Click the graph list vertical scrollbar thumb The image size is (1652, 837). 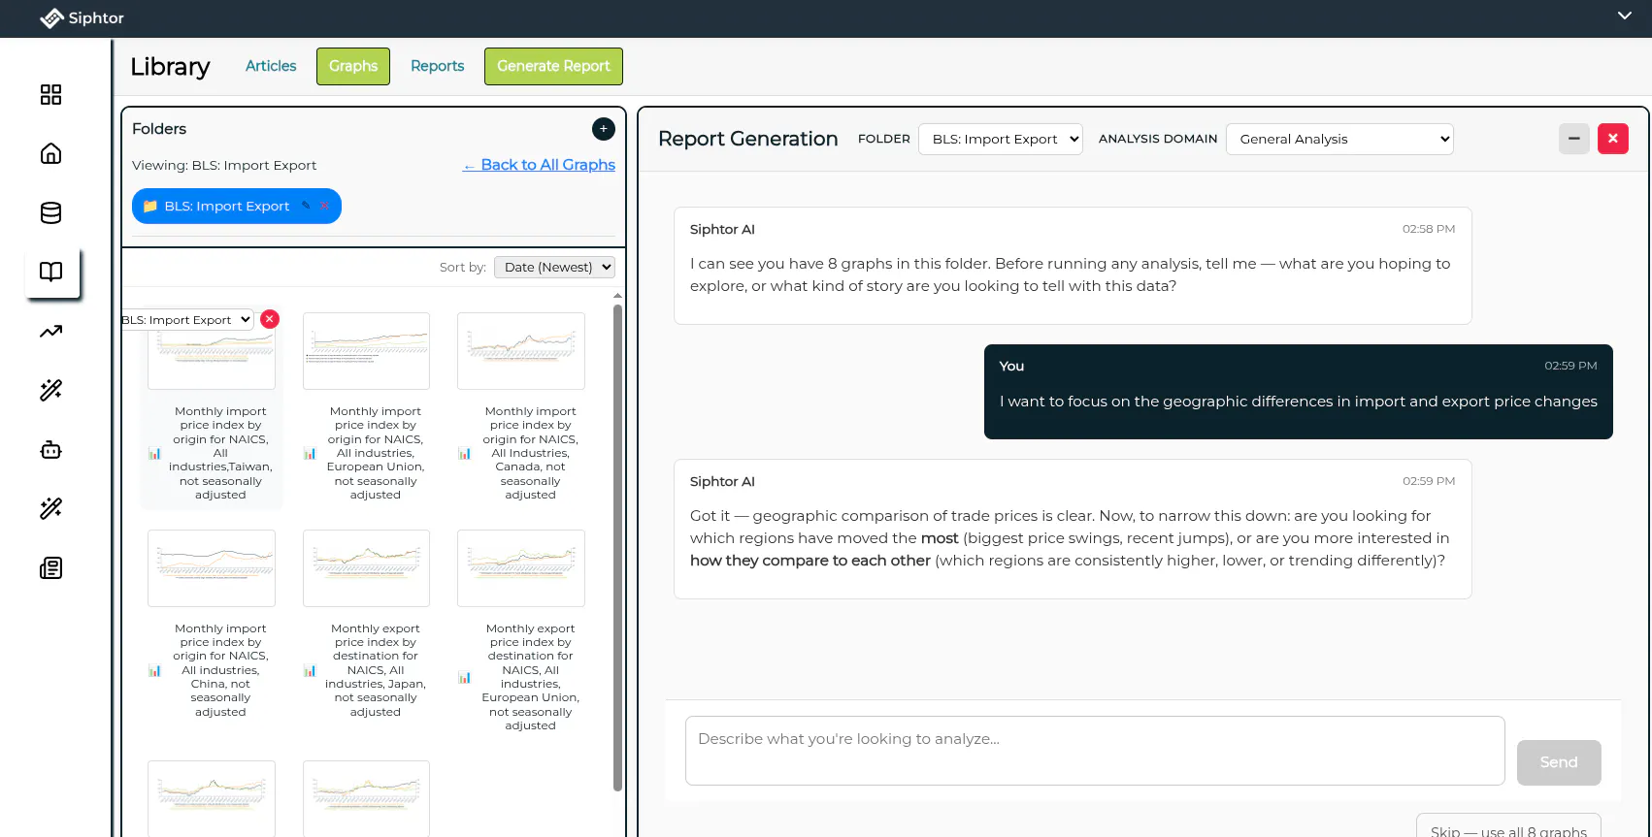click(617, 548)
